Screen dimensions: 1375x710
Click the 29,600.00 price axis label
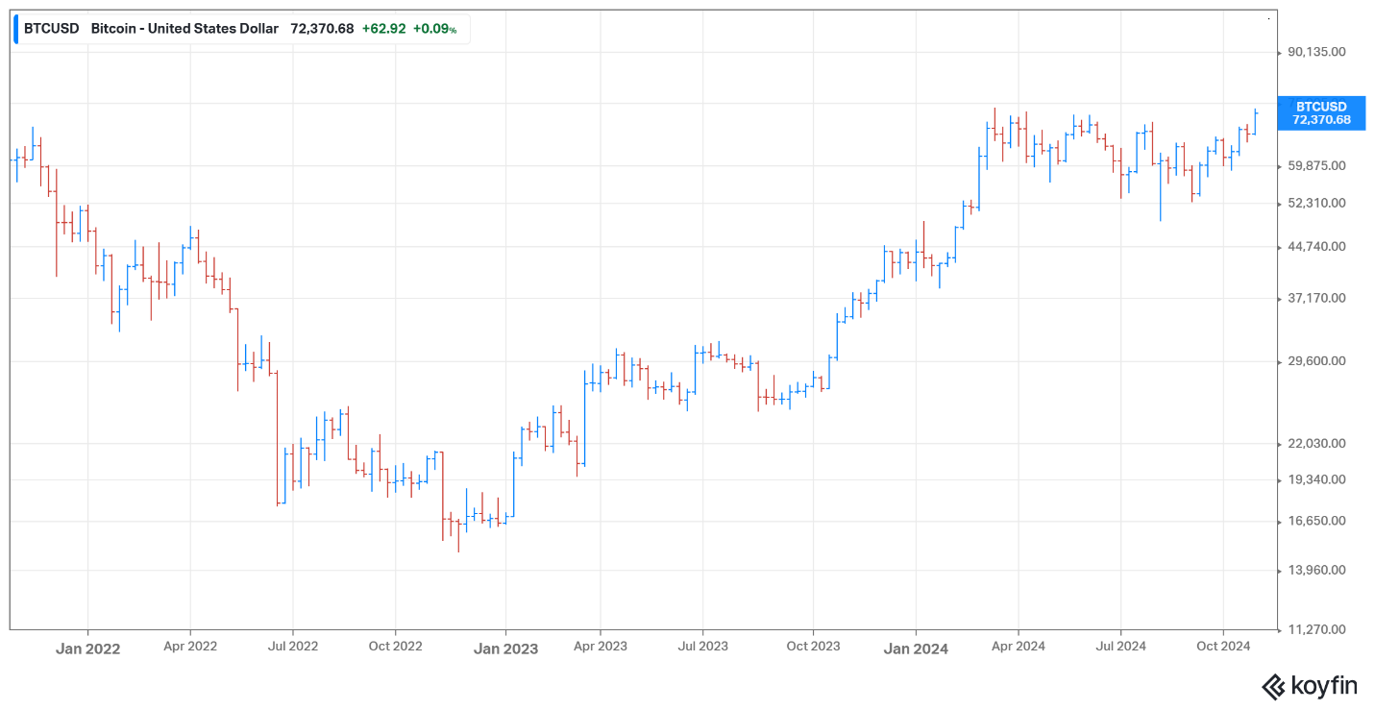[x=1317, y=361]
